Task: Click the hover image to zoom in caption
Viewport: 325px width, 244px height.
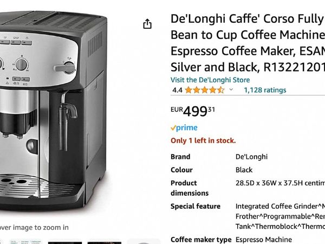Action: tap(34, 227)
